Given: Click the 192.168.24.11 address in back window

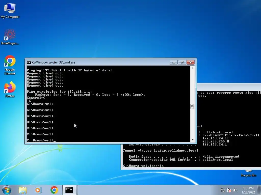Looking at the screenshot, I should 216,138.
